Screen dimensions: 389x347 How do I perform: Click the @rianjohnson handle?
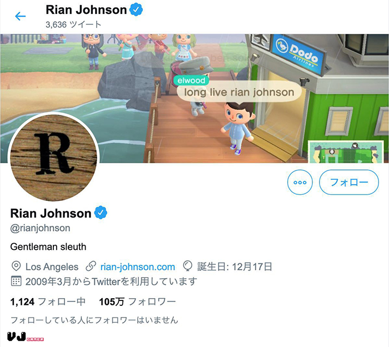click(40, 228)
